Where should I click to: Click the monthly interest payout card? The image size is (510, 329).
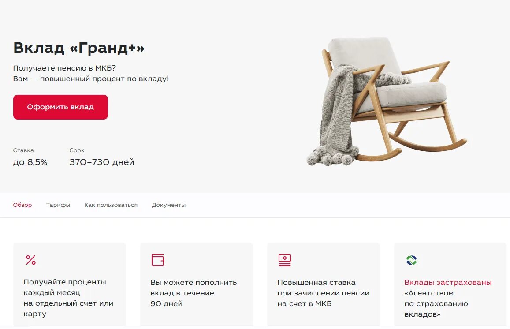(x=69, y=284)
